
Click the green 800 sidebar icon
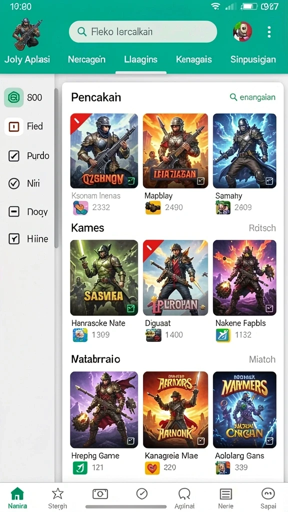point(13,97)
